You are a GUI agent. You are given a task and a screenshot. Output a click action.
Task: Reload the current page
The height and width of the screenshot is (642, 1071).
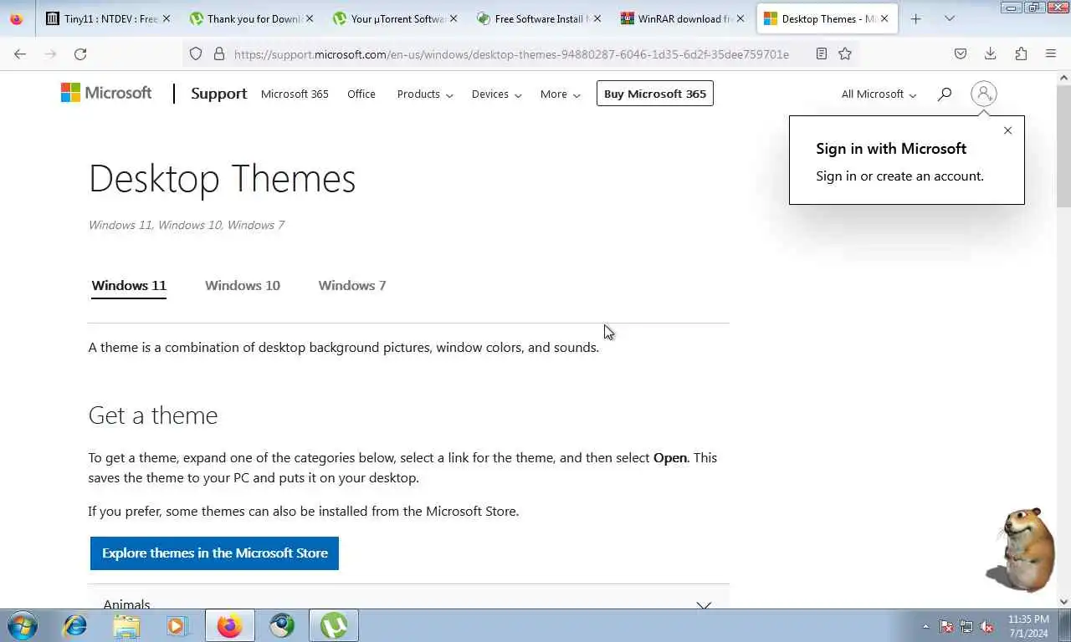click(x=80, y=53)
